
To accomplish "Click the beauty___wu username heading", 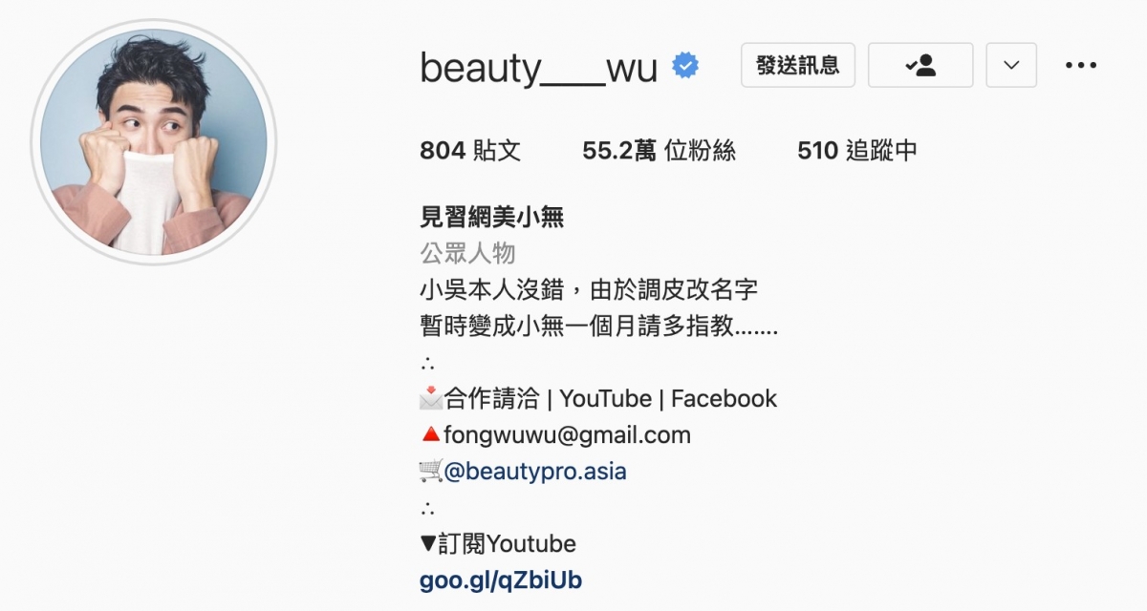I will (x=539, y=67).
